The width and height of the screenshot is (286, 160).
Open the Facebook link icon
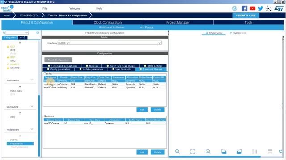[244, 8]
